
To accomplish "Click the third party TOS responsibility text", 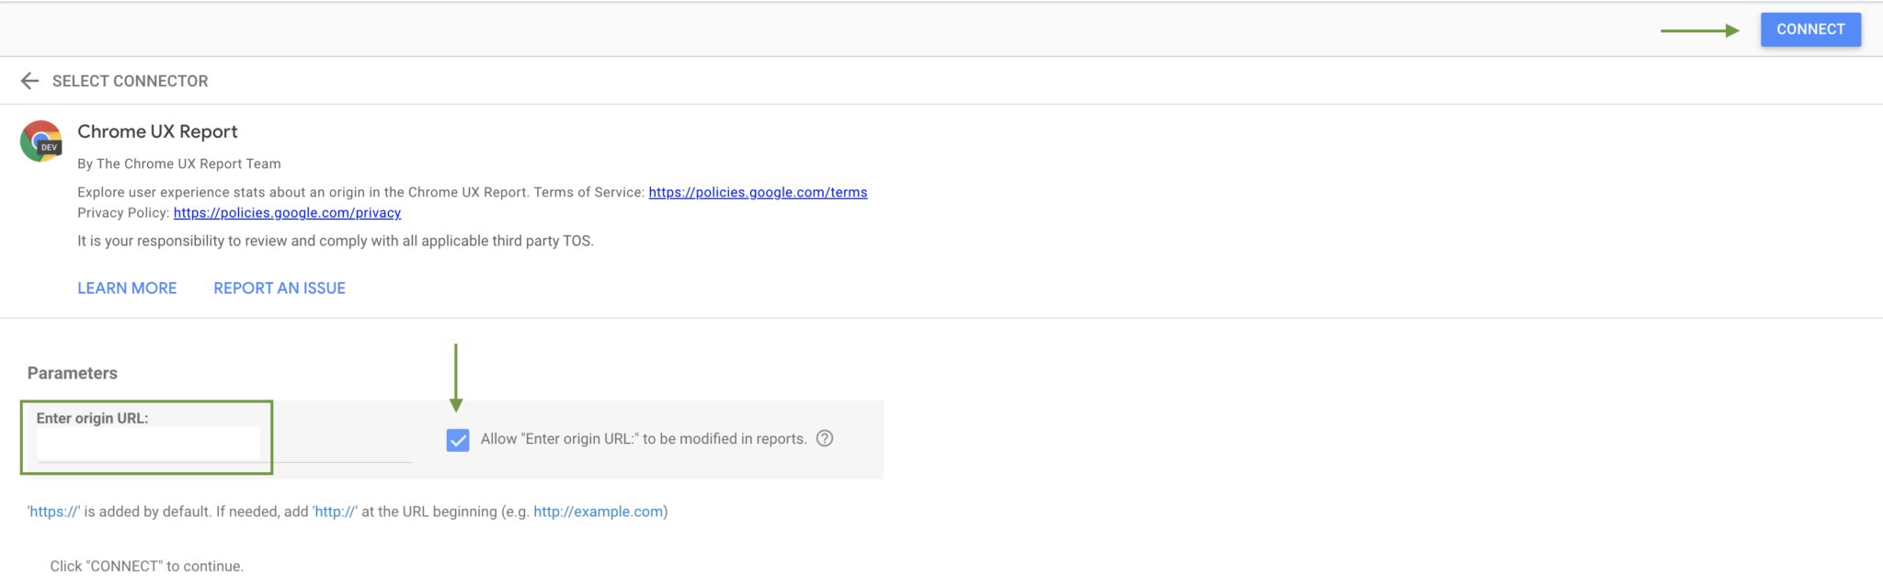I will [336, 241].
